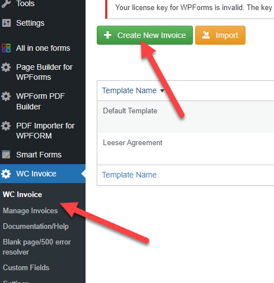
Task: Click the footer Template Name column link
Action: (x=129, y=175)
